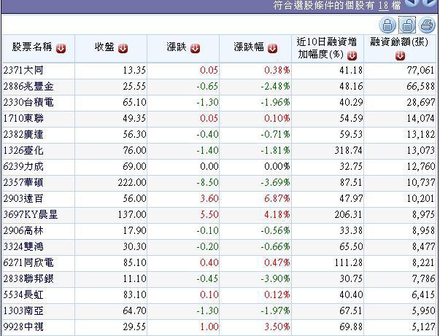The height and width of the screenshot is (336, 440).
Task: Click the 3.50% change value
Action: coord(277,327)
